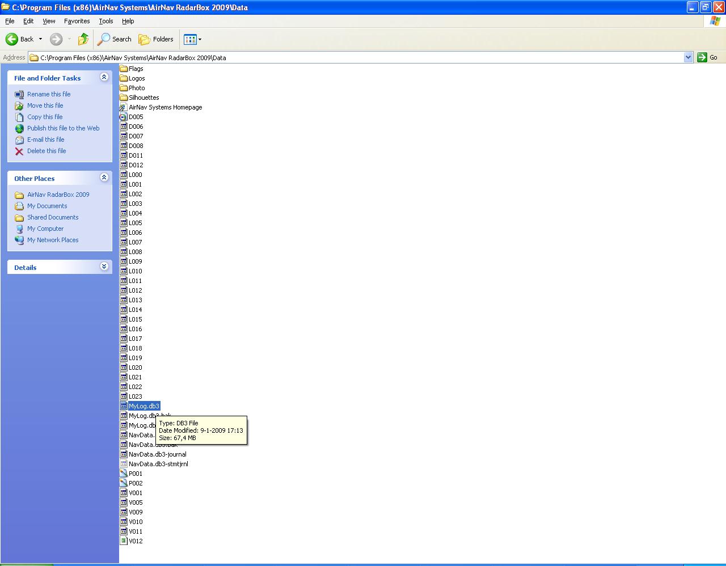Image resolution: width=726 pixels, height=566 pixels.
Task: Select the NavData.db3-stmtjrnl file icon
Action: (124, 464)
